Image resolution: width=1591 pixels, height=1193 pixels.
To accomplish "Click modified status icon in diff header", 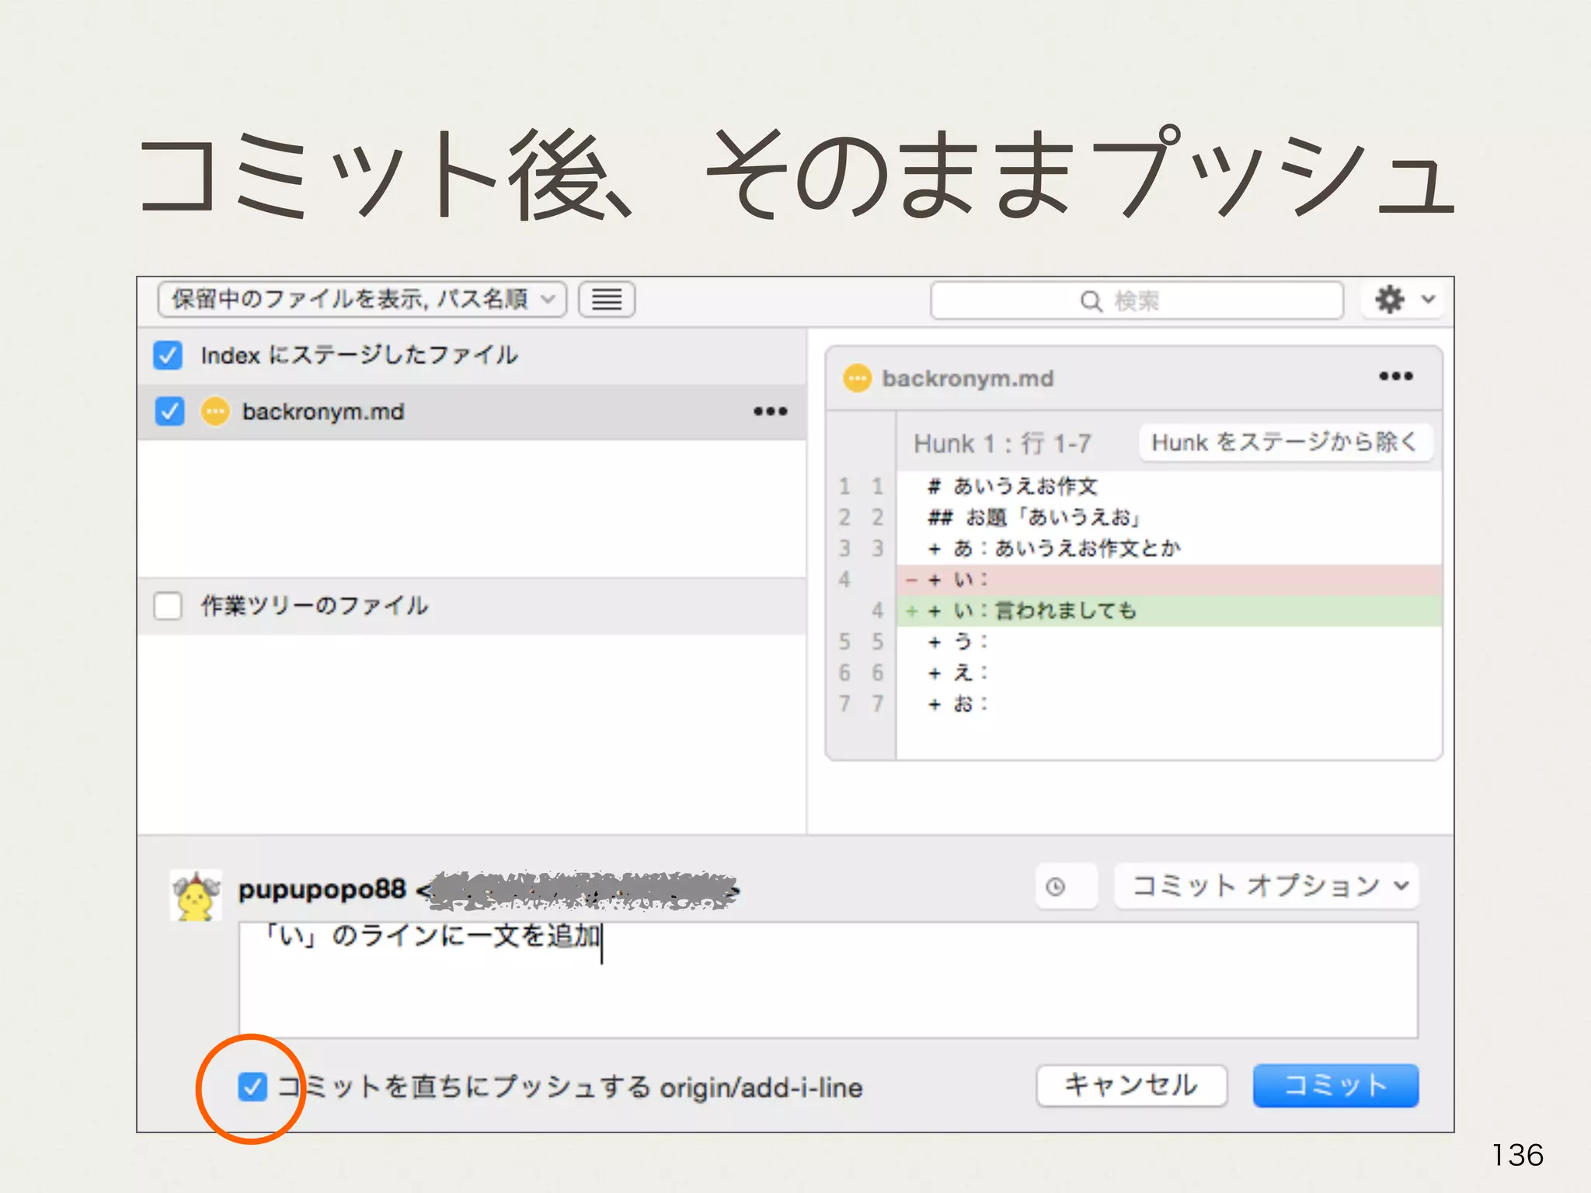I will click(857, 378).
